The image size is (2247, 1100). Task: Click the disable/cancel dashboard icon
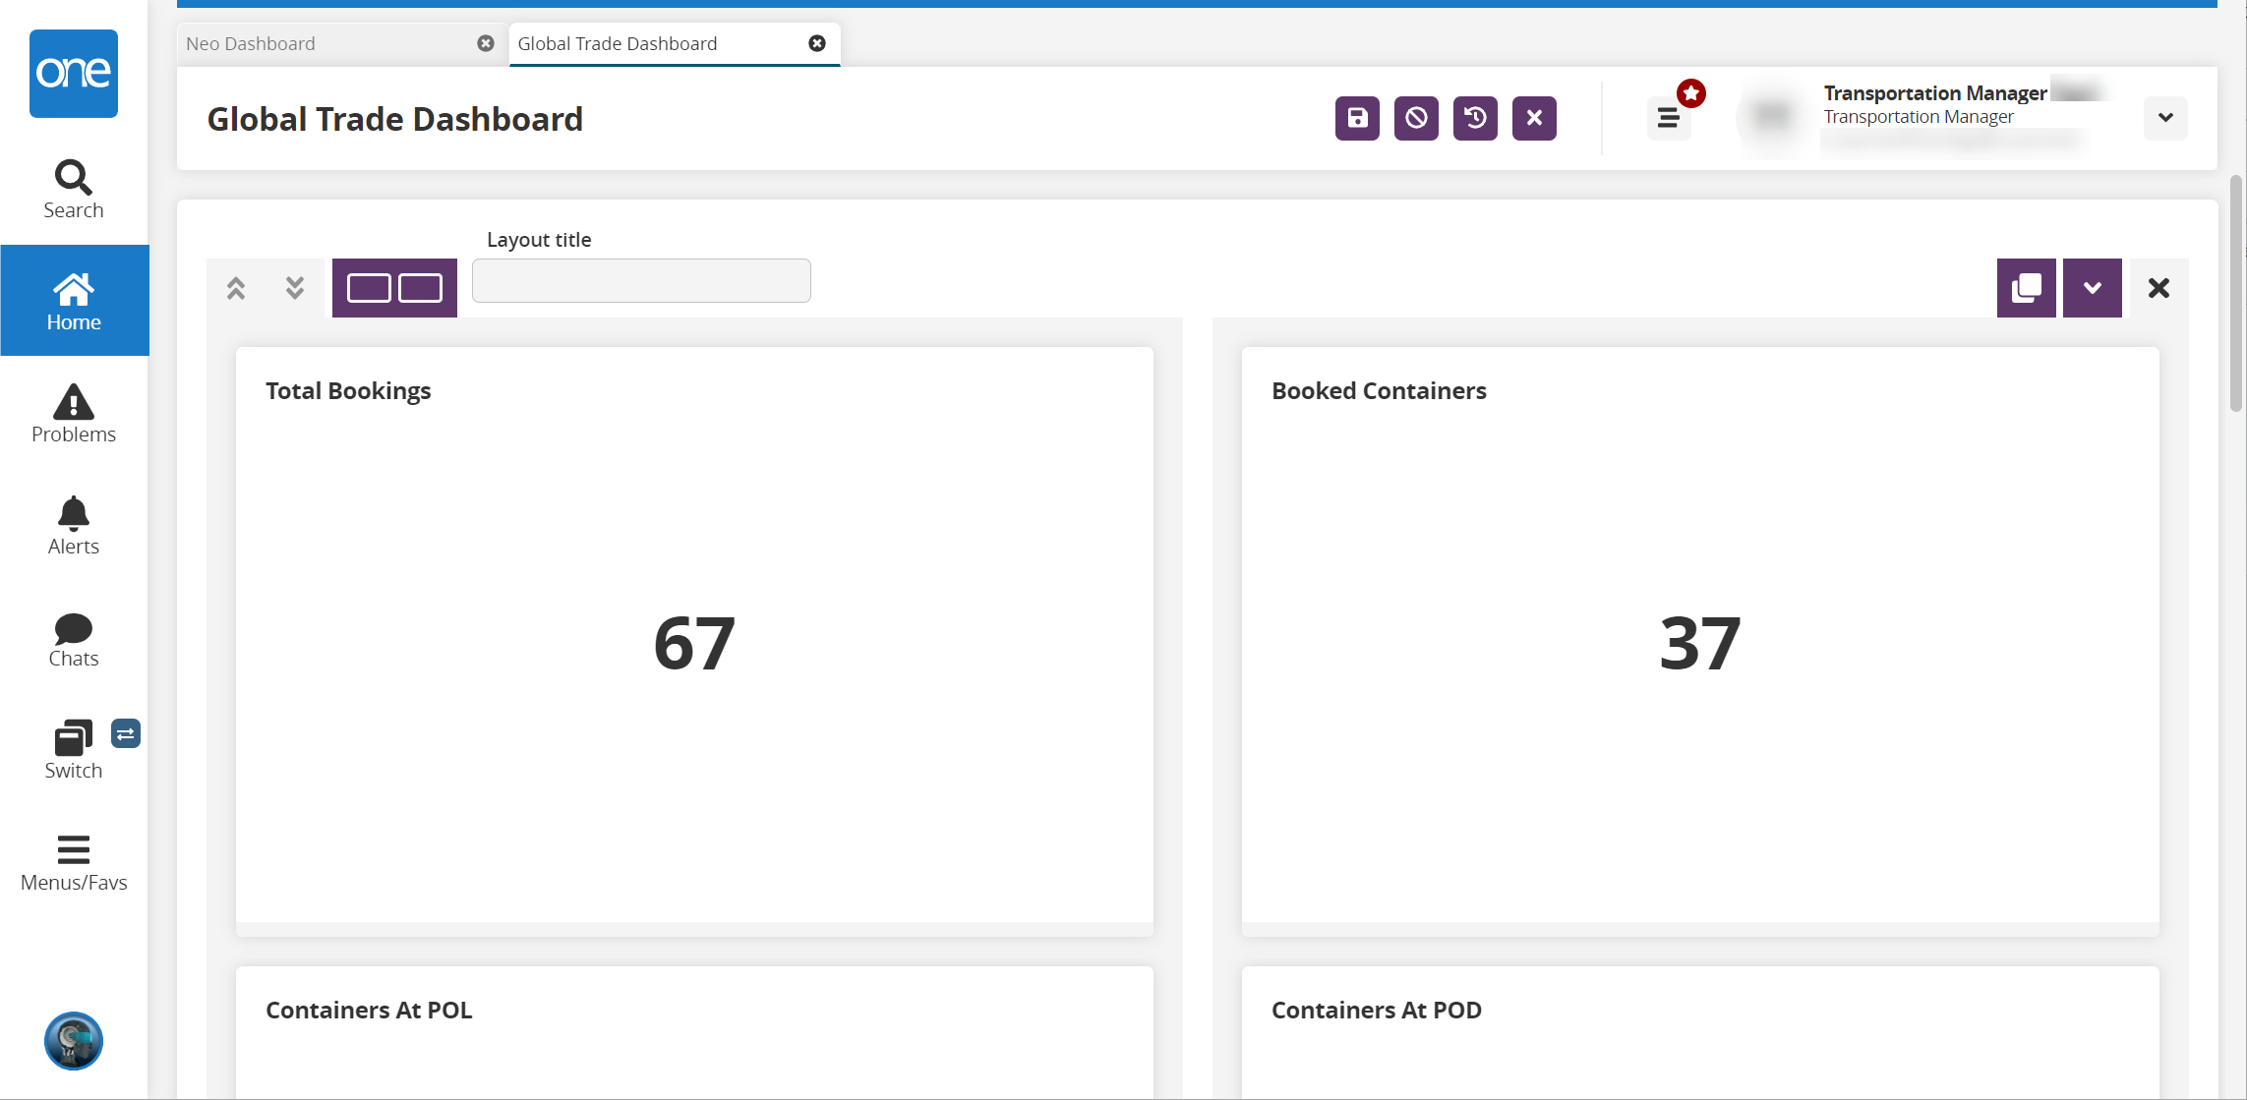1416,115
